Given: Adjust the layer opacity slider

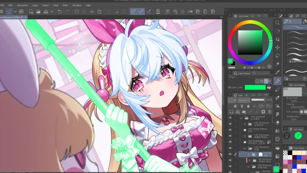Looking at the screenshot, I should (x=258, y=100).
